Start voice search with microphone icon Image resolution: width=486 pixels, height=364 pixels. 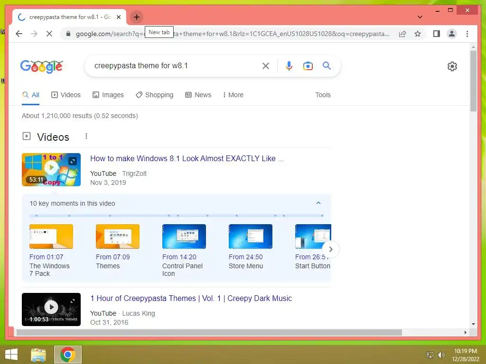289,65
